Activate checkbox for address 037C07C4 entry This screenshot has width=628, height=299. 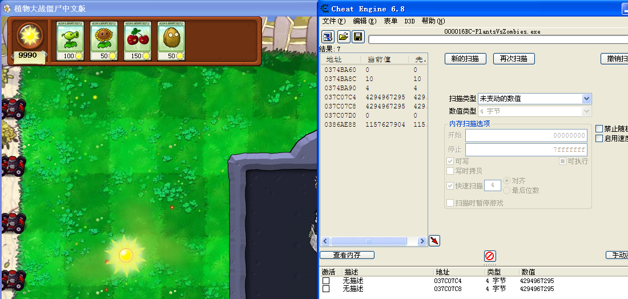point(326,281)
